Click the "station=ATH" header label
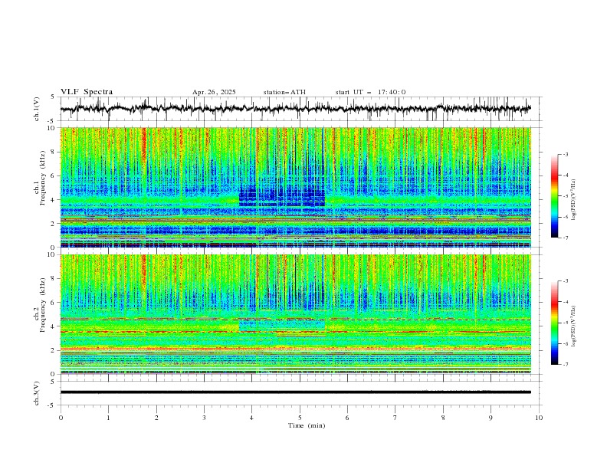Image resolution: width=607 pixels, height=469 pixels. [284, 92]
